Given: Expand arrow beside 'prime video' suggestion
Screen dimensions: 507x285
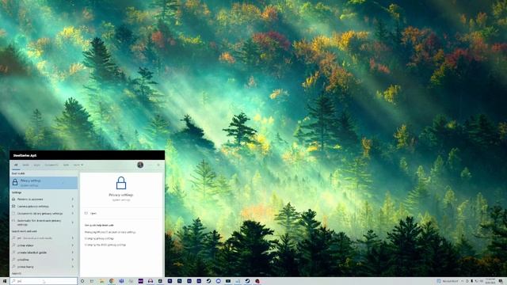Looking at the screenshot, I should click(x=73, y=245).
